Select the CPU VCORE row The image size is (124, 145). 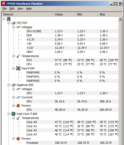[72, 31]
